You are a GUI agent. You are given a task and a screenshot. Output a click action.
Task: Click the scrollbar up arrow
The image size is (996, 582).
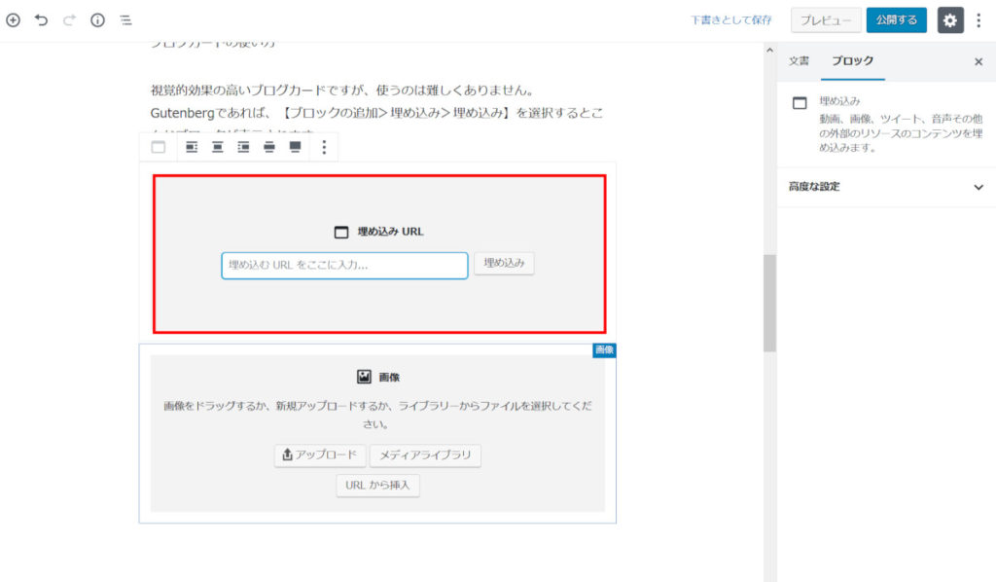770,51
